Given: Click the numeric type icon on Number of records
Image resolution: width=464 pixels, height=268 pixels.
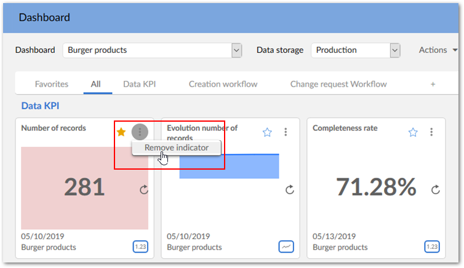Looking at the screenshot, I should [140, 246].
